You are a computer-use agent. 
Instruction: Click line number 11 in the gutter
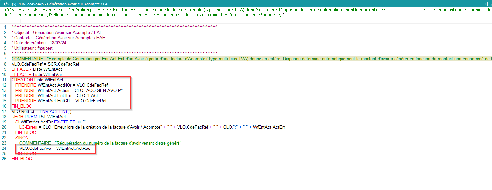[5, 80]
